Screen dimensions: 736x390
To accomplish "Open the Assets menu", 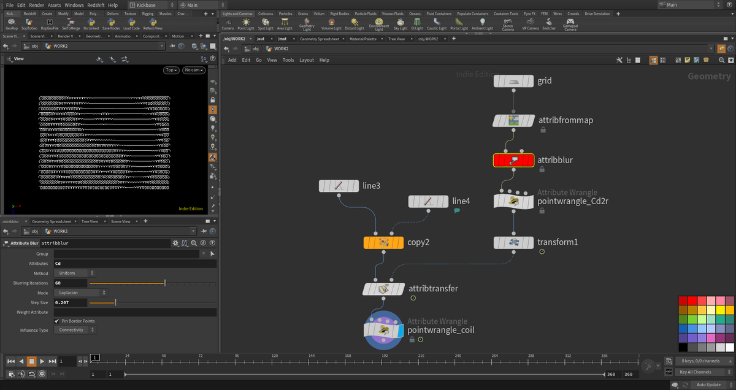I will point(55,5).
